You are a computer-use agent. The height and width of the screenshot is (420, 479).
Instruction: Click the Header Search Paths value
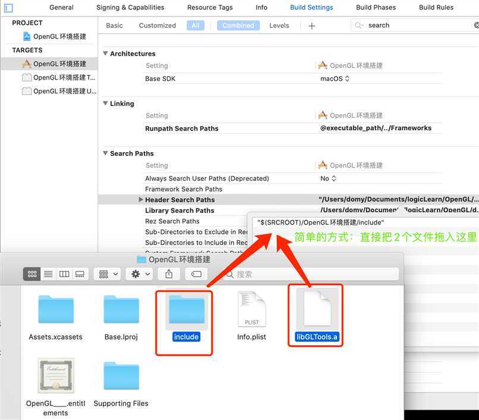point(399,200)
